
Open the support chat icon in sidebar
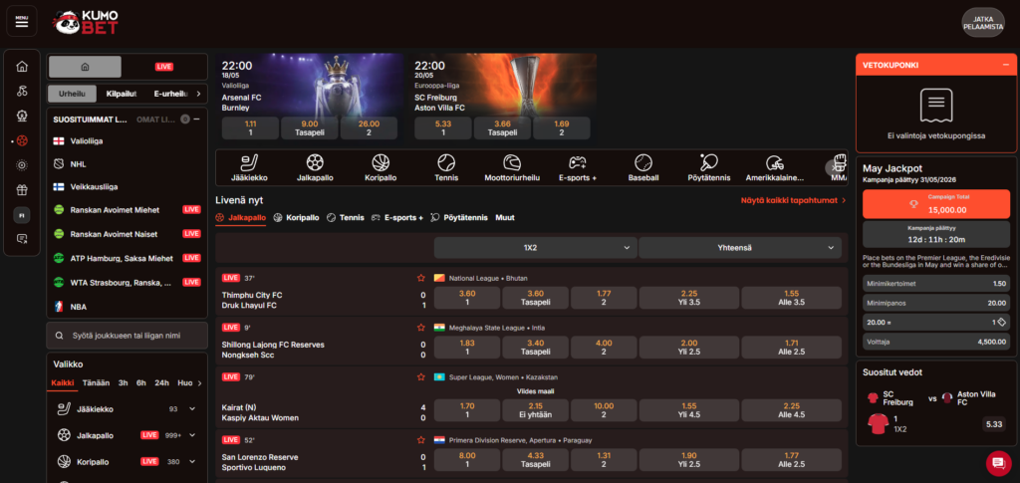[x=22, y=239]
